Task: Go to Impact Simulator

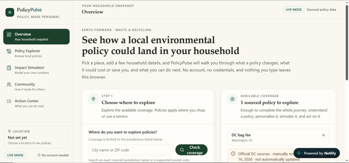Action: [x=36, y=70]
